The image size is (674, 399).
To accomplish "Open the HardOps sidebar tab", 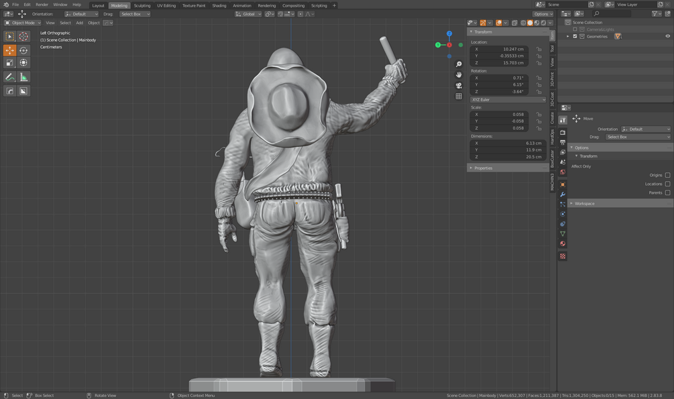I will pos(553,137).
